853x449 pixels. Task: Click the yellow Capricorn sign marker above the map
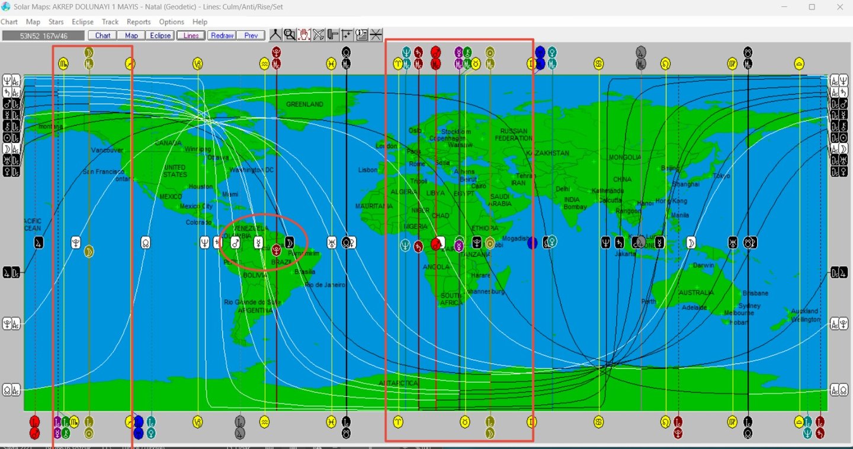coord(197,64)
